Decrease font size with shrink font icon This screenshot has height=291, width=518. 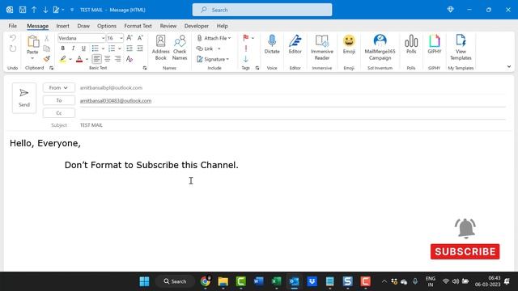140,38
